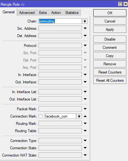Confirm with the OK button
Image resolution: width=128 pixels, height=161 pixels.
[x=110, y=13]
